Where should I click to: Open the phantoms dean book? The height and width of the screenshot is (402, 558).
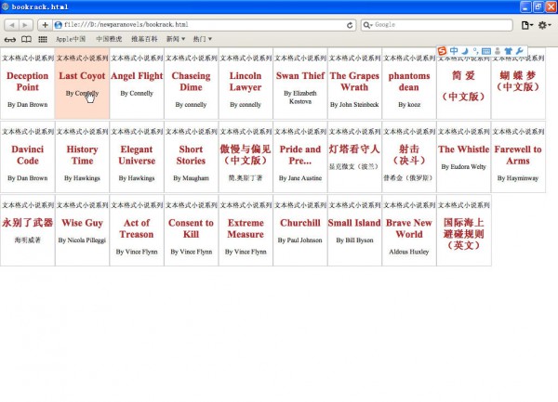point(409,82)
